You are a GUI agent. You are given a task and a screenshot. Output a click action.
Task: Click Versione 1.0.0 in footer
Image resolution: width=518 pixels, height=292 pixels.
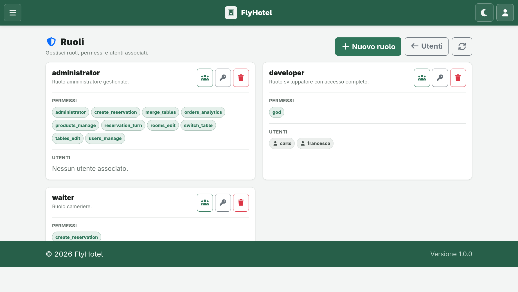pos(451,254)
